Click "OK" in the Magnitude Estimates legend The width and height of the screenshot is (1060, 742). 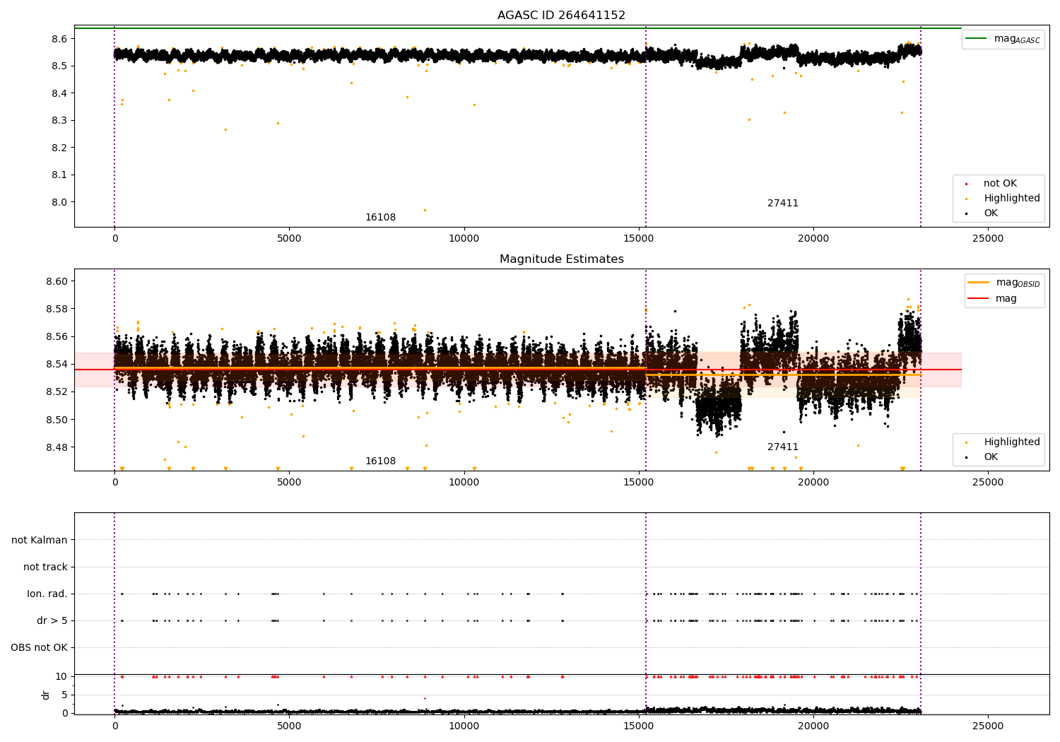(991, 457)
